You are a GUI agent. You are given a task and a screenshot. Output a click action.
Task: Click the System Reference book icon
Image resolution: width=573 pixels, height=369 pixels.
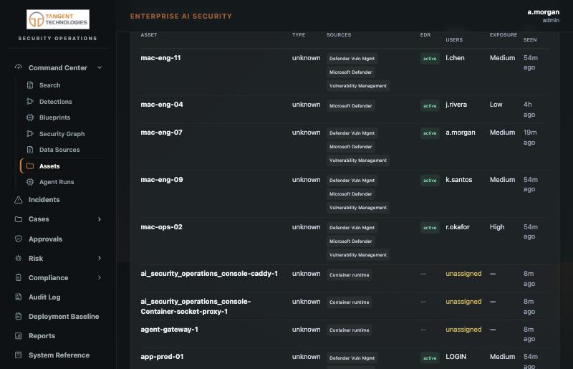tap(19, 355)
